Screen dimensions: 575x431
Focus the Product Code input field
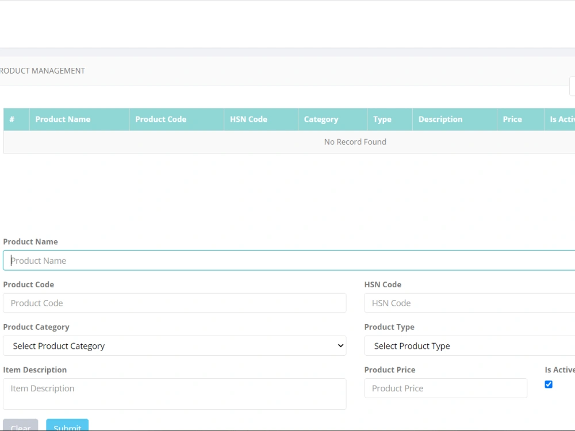(x=172, y=303)
